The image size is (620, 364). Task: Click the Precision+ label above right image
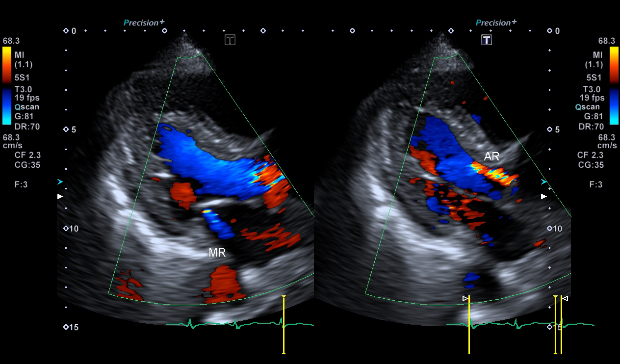pyautogui.click(x=495, y=23)
